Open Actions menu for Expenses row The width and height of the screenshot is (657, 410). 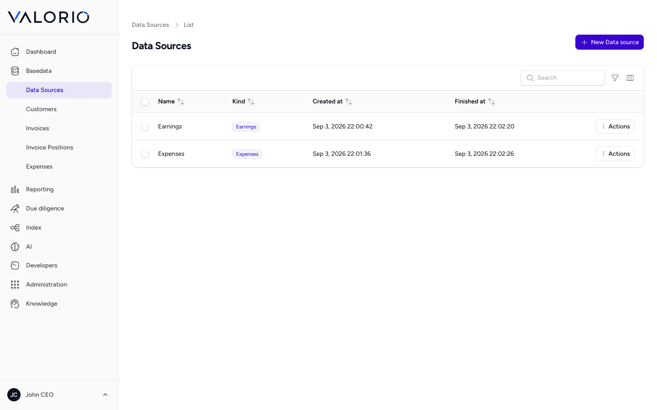[x=615, y=154]
